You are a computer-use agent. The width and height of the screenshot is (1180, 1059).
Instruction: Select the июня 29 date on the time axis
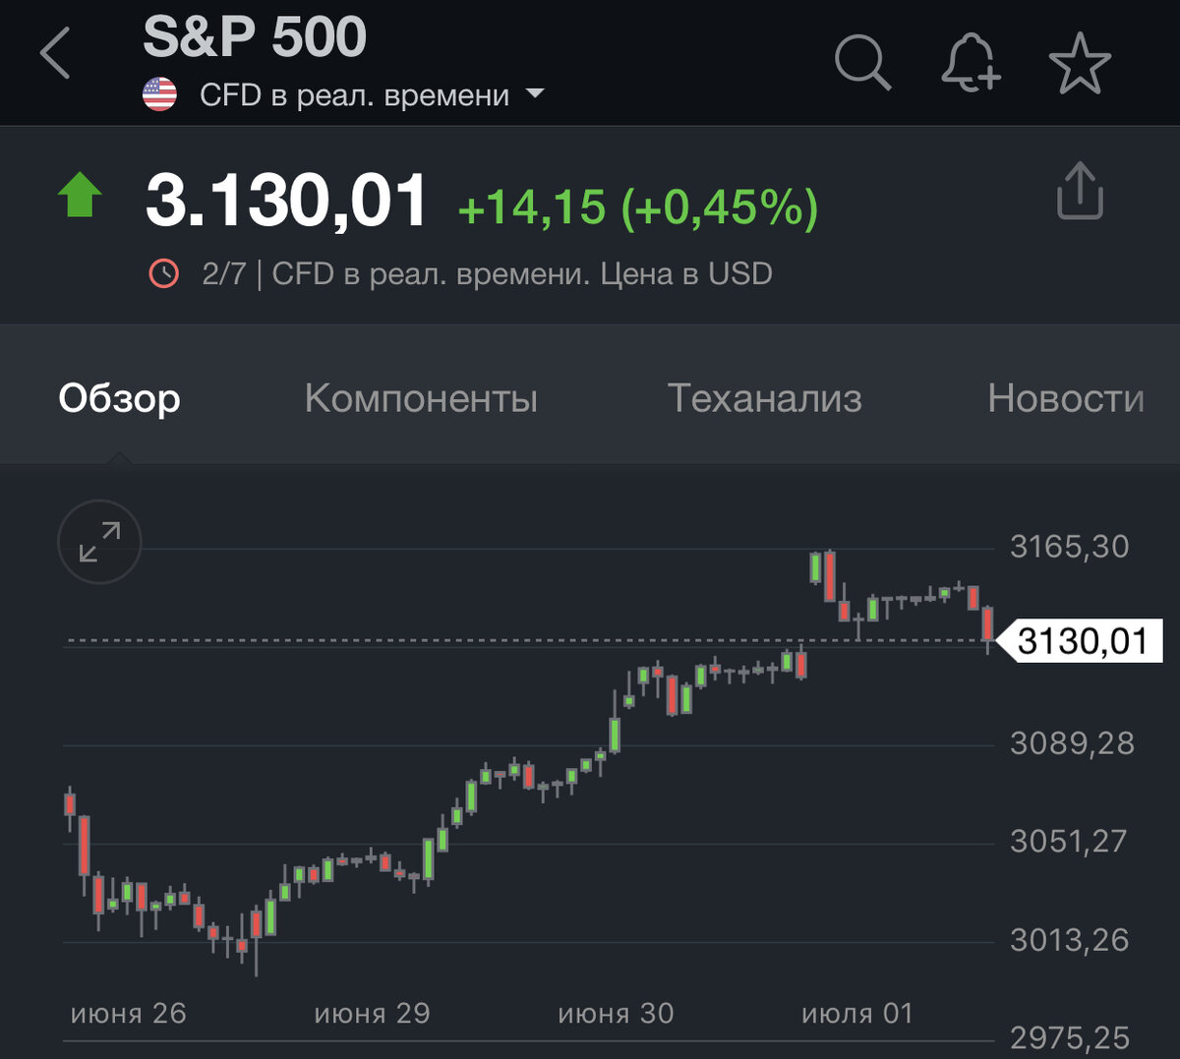tap(372, 1013)
